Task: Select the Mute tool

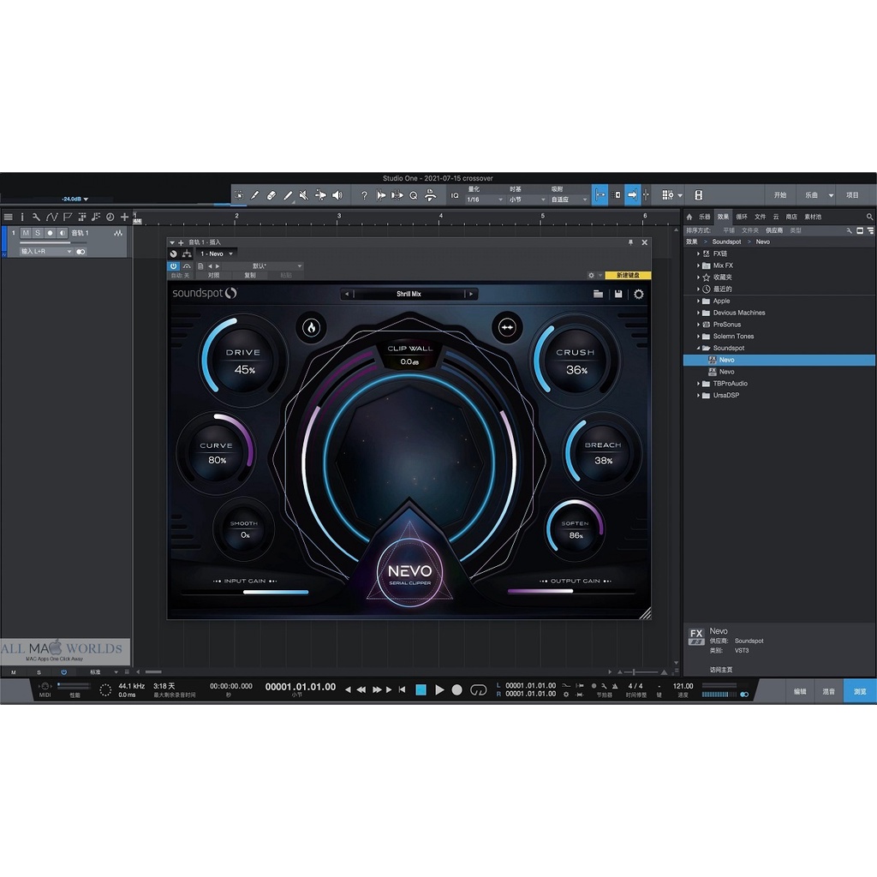Action: pyautogui.click(x=304, y=195)
